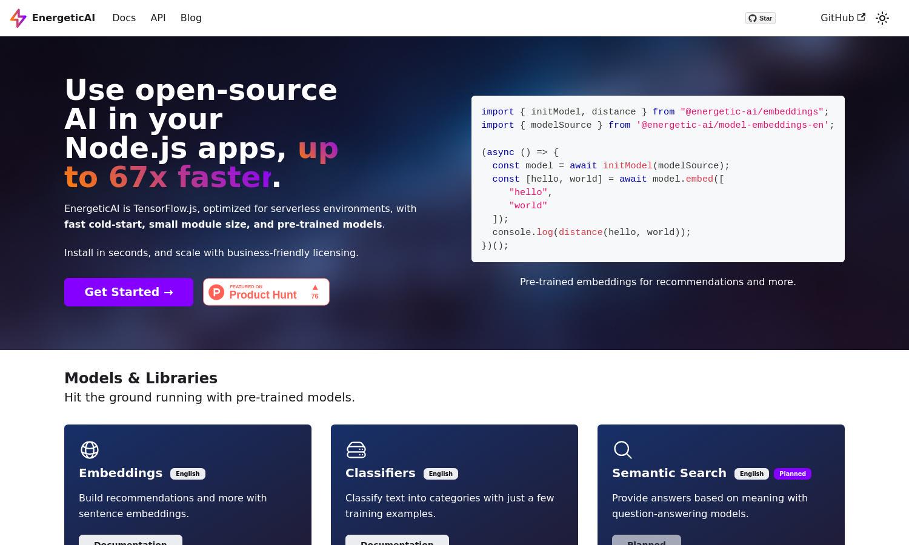Open the Product Hunt featured badge
This screenshot has height=545, width=909.
[x=266, y=292]
